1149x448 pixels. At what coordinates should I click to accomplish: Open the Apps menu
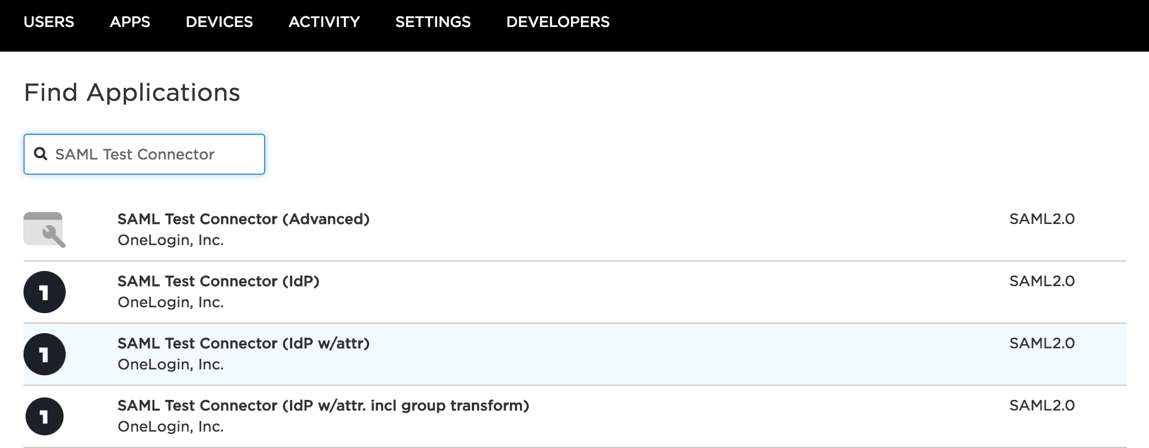pos(130,22)
